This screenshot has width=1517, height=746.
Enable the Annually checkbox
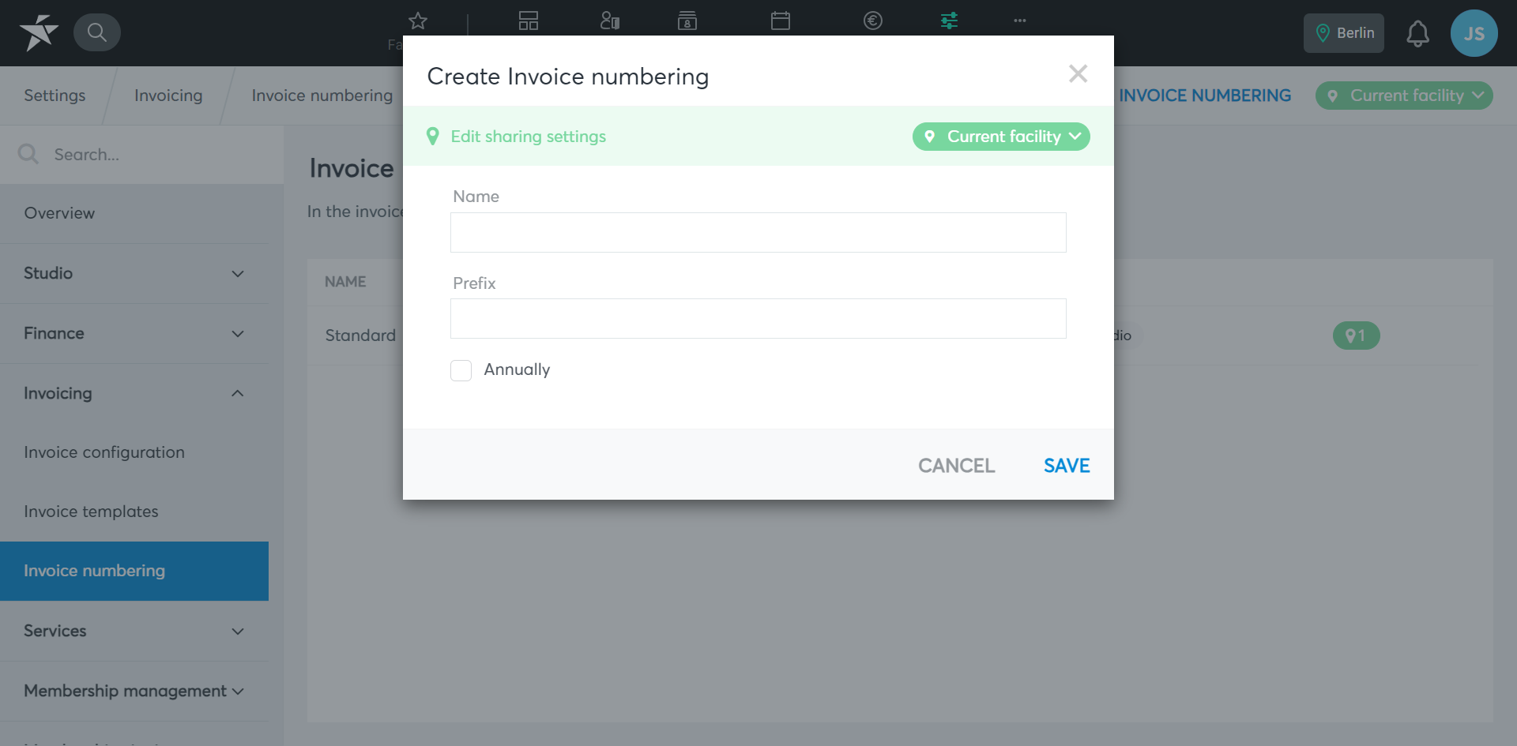point(461,370)
